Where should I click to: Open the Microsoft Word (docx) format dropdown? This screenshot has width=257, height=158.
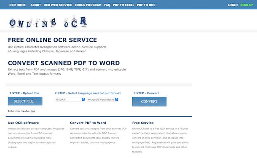[102, 99]
